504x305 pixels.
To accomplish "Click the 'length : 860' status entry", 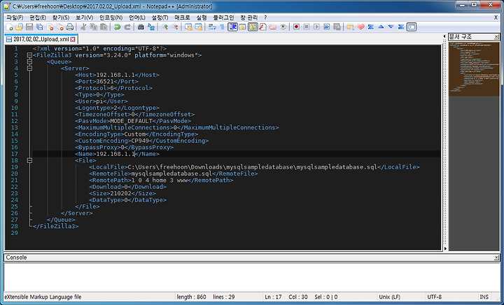I will [x=191, y=297].
